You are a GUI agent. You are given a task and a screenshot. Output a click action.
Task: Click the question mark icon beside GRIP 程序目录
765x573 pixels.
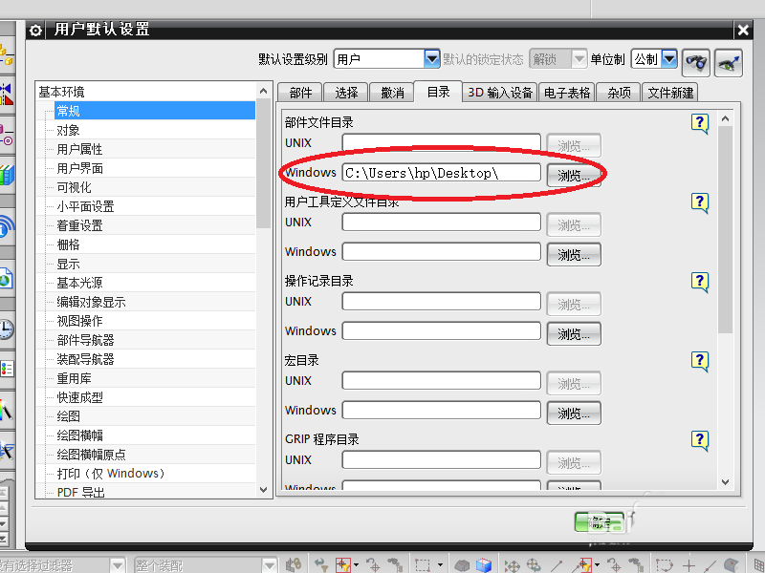coord(699,440)
